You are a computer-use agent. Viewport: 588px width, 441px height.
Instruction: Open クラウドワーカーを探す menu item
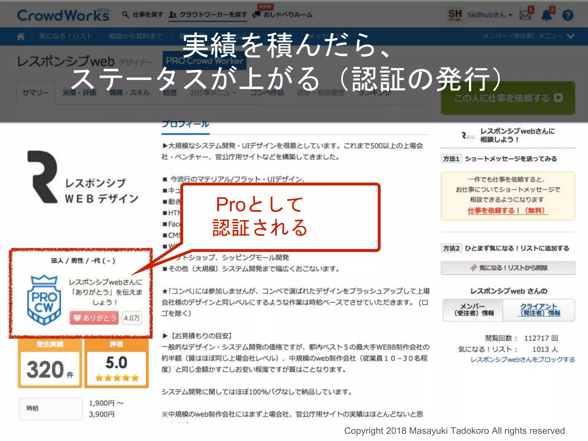point(208,14)
